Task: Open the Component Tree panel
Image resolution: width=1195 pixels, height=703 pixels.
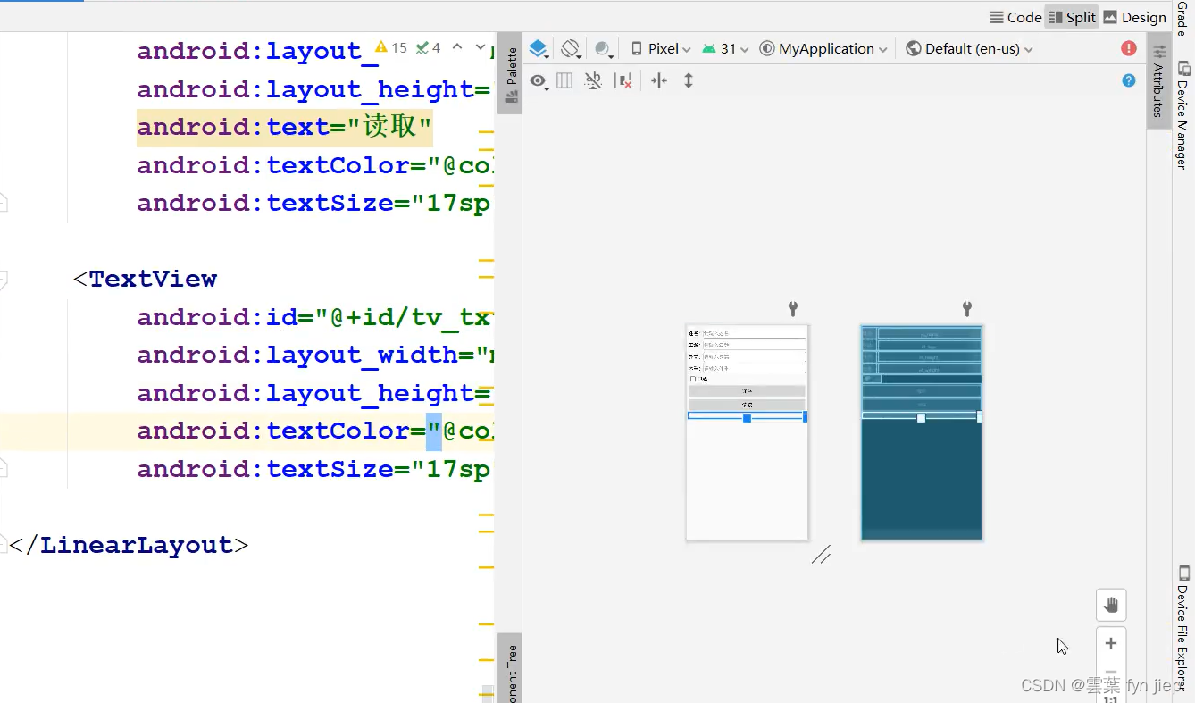Action: [510, 670]
